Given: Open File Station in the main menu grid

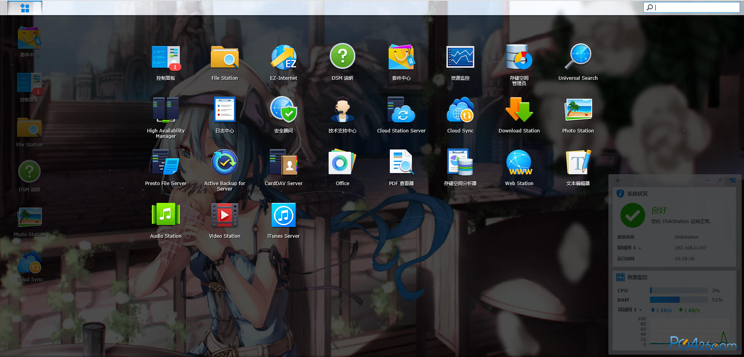Looking at the screenshot, I should click(x=225, y=57).
